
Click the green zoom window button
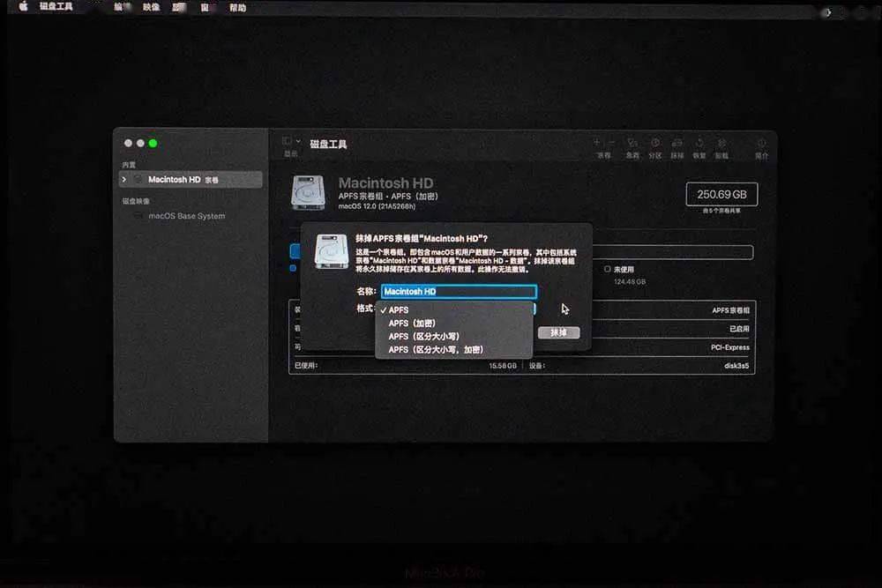[x=153, y=144]
